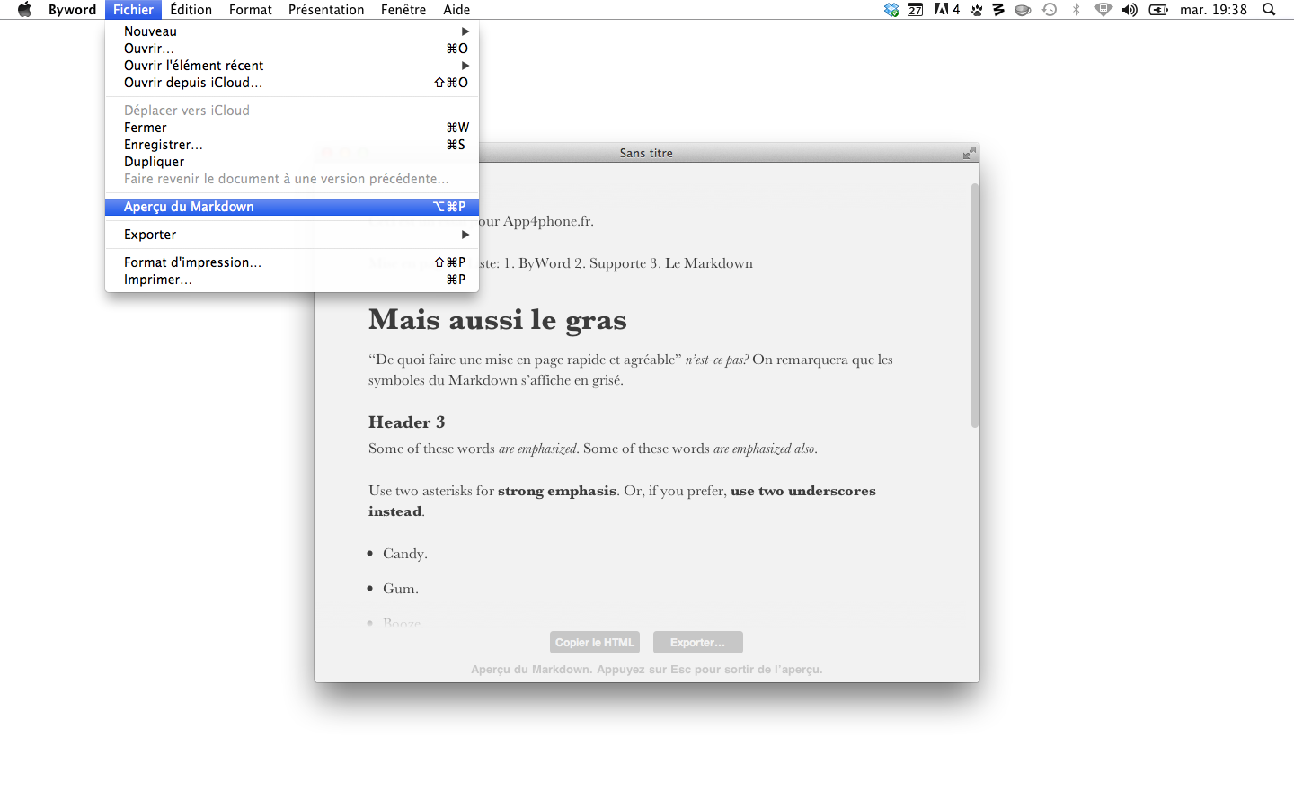The image size is (1294, 809).
Task: Choose Enregistrer… from the Fichier menu
Action: tap(164, 145)
